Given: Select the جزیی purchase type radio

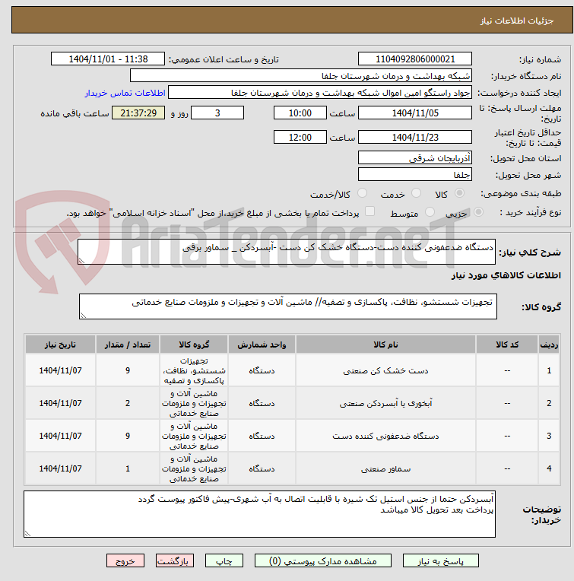Looking at the screenshot, I should click(478, 212).
